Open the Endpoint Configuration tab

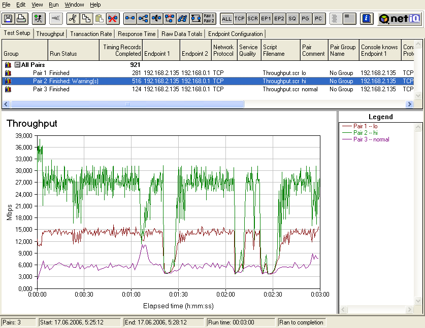coord(235,34)
